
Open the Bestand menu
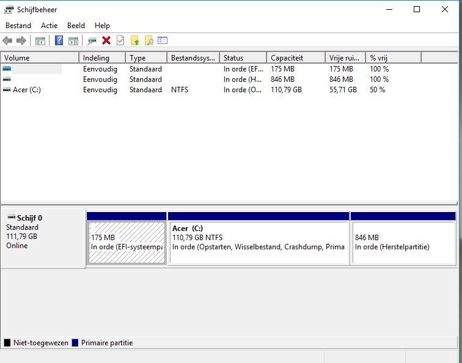pyautogui.click(x=18, y=26)
